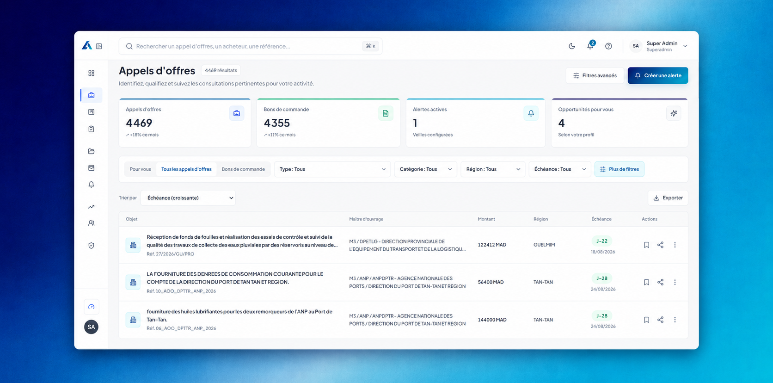Image resolution: width=773 pixels, height=383 pixels.
Task: Switch to the Pour vous tab
Action: pyautogui.click(x=140, y=169)
